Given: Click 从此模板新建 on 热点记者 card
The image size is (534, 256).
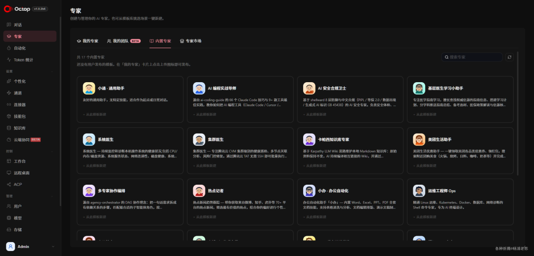Looking at the screenshot, I should tap(205, 217).
